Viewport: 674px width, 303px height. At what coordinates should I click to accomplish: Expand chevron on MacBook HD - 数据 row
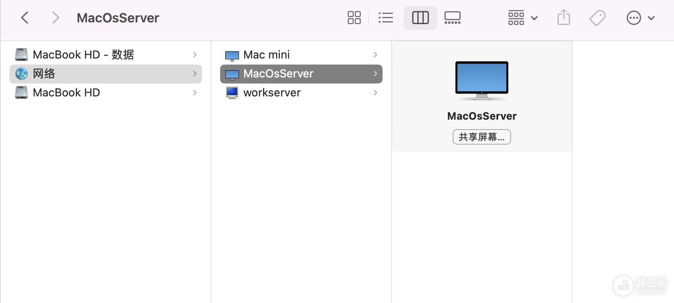[195, 55]
